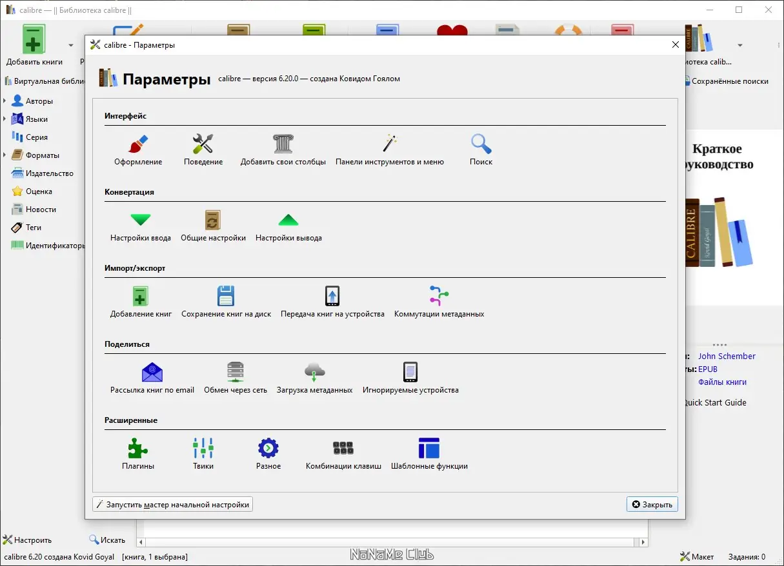Open Загрузка метаданных settings
This screenshot has height=566, width=784.
(314, 378)
